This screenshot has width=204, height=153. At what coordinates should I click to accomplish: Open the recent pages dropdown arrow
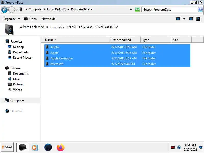click(16, 10)
